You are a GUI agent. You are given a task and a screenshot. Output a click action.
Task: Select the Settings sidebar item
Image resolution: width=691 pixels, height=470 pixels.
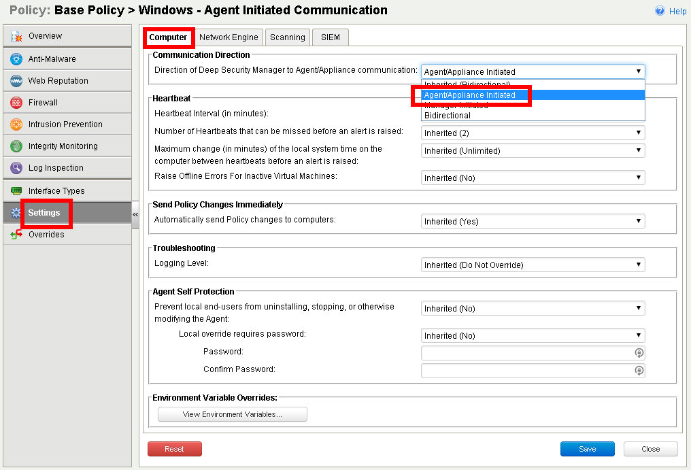point(67,213)
